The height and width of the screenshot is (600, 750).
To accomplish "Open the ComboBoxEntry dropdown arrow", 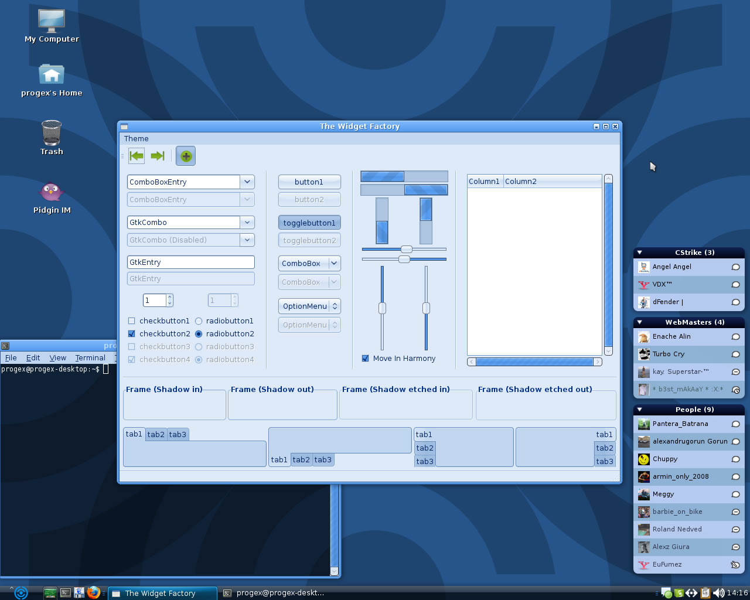I will pos(247,182).
